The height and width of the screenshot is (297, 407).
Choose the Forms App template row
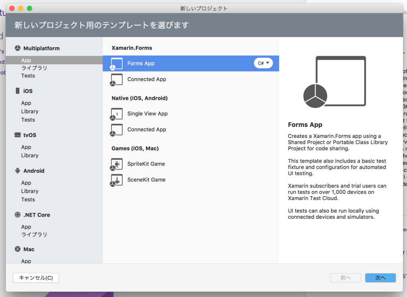(x=191, y=63)
